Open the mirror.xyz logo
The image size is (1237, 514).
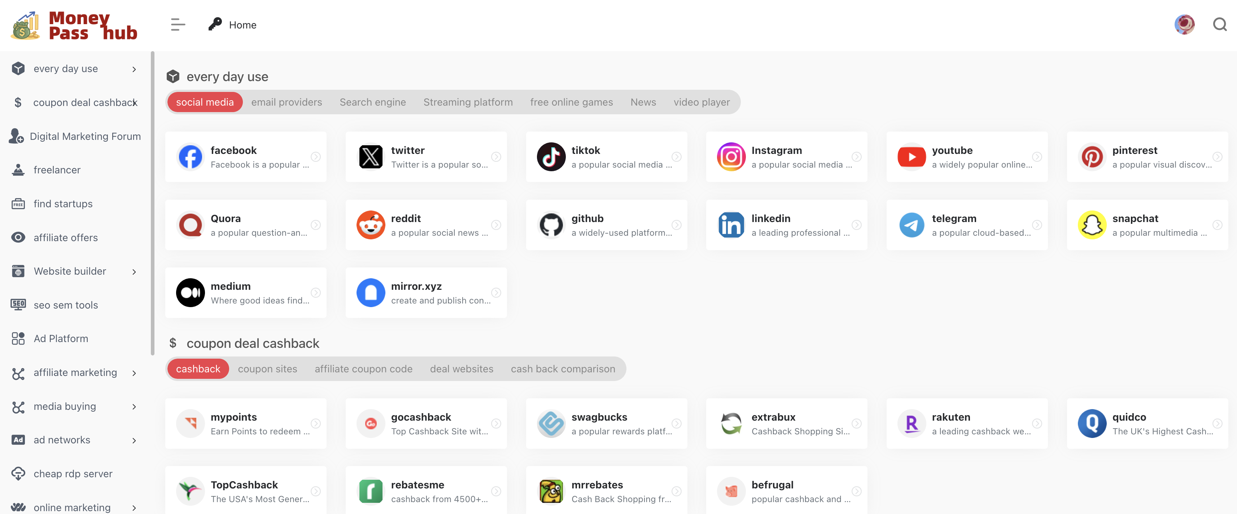(371, 292)
